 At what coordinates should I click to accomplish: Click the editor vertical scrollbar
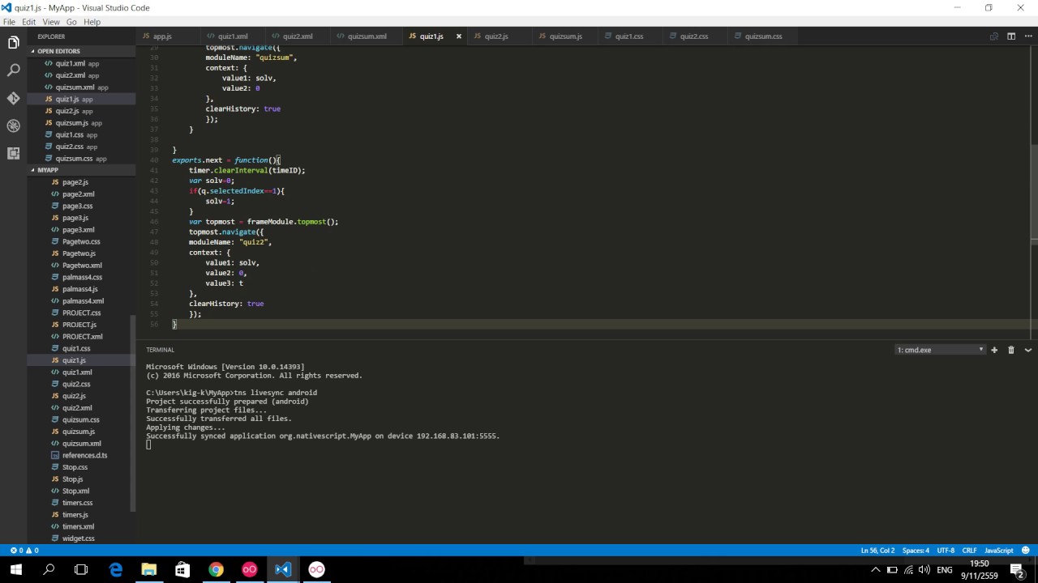[x=1034, y=194]
